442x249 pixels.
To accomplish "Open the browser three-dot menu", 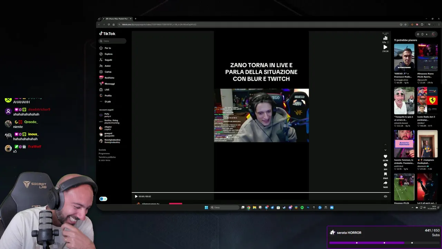I will click(439, 25).
